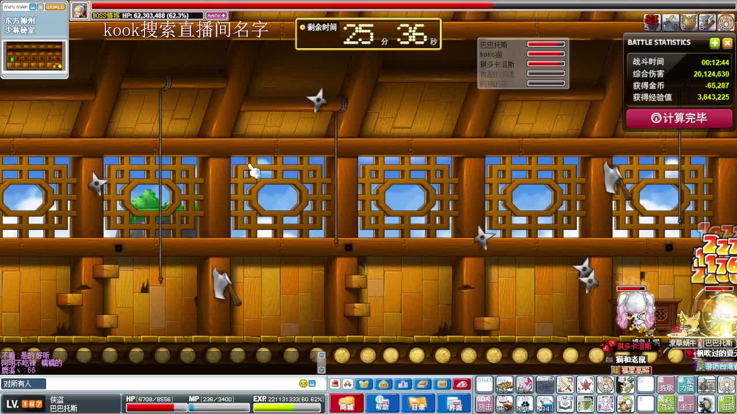
Task: Click the NPC对话 quickslot icon
Action: click(666, 403)
